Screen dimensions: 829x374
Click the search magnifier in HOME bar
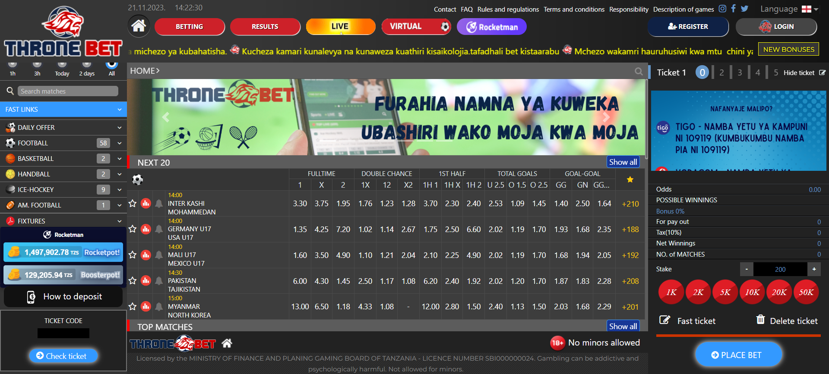pyautogui.click(x=639, y=71)
